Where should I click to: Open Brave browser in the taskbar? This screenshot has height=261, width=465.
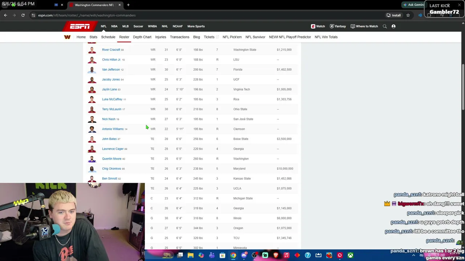(276, 255)
